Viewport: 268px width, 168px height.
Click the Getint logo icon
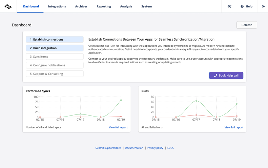coord(8,6)
